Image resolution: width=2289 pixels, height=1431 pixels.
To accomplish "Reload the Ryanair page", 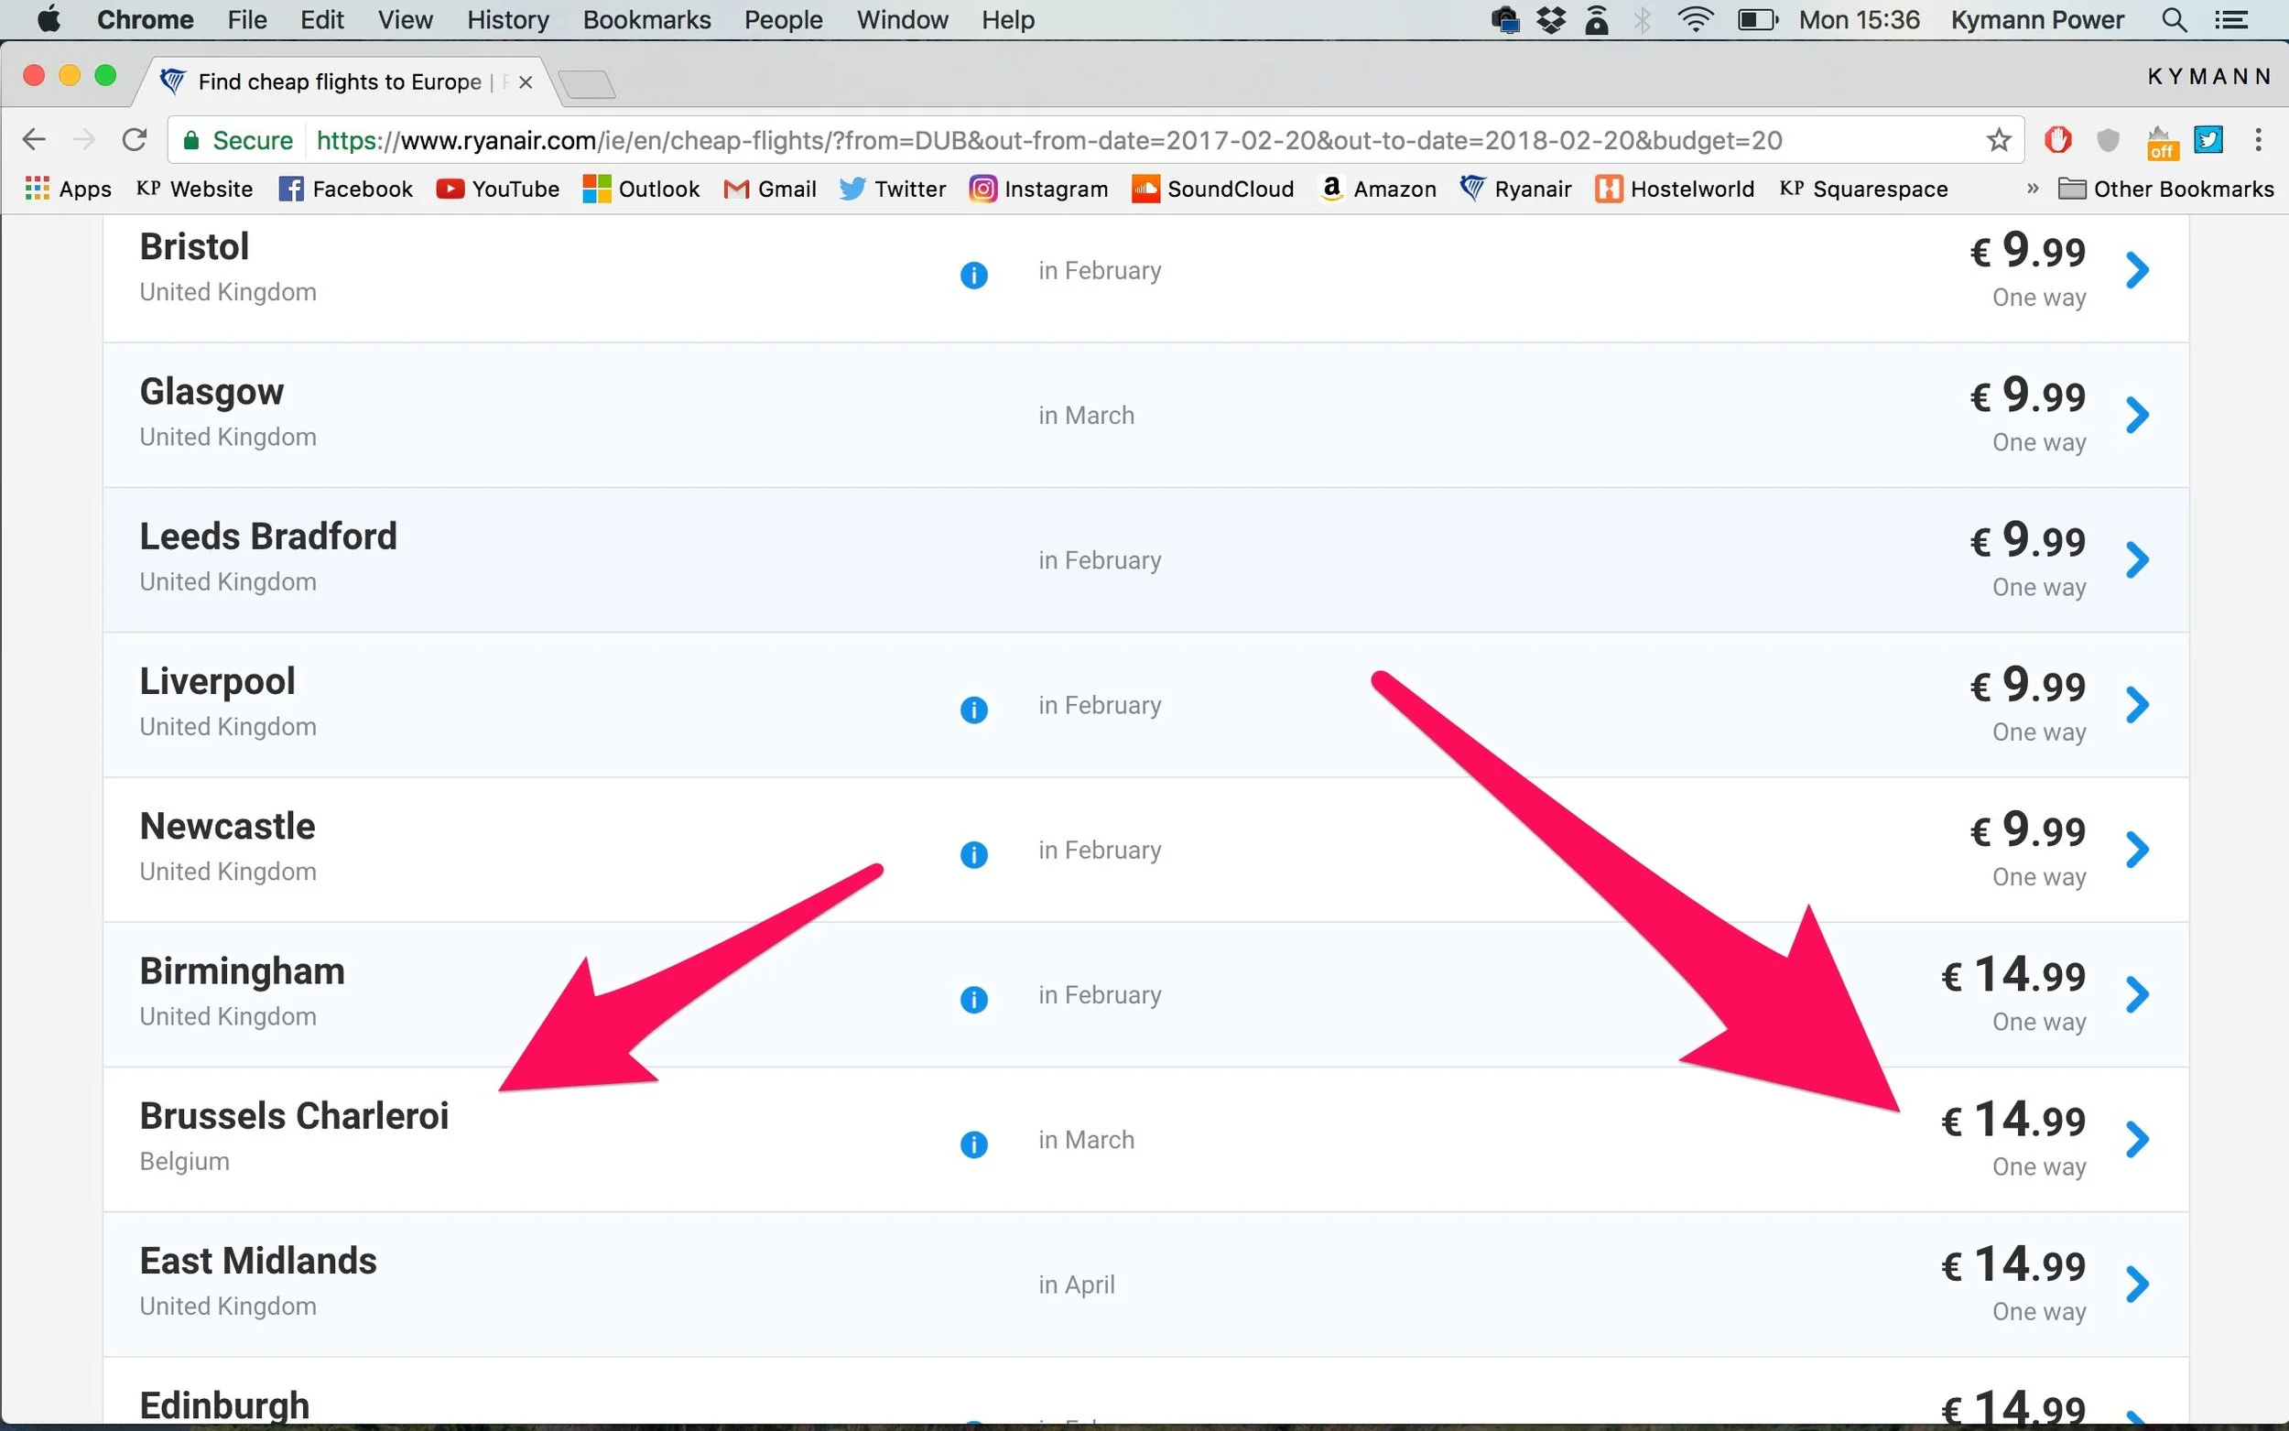I will 135,140.
